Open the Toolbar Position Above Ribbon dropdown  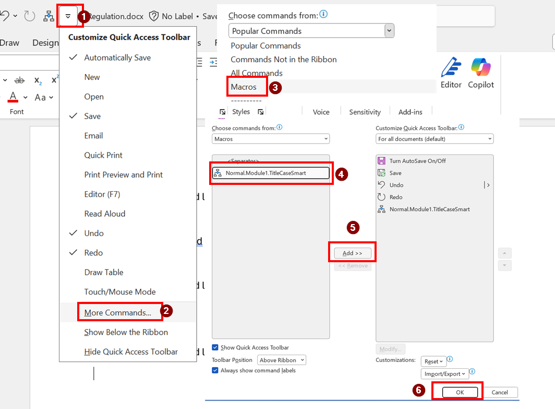pos(281,360)
